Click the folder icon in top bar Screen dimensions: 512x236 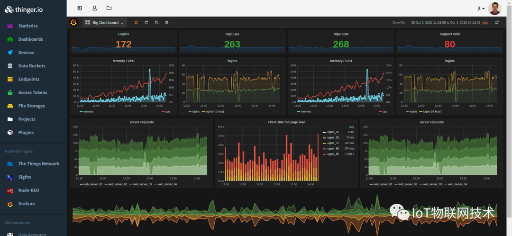click(x=109, y=8)
